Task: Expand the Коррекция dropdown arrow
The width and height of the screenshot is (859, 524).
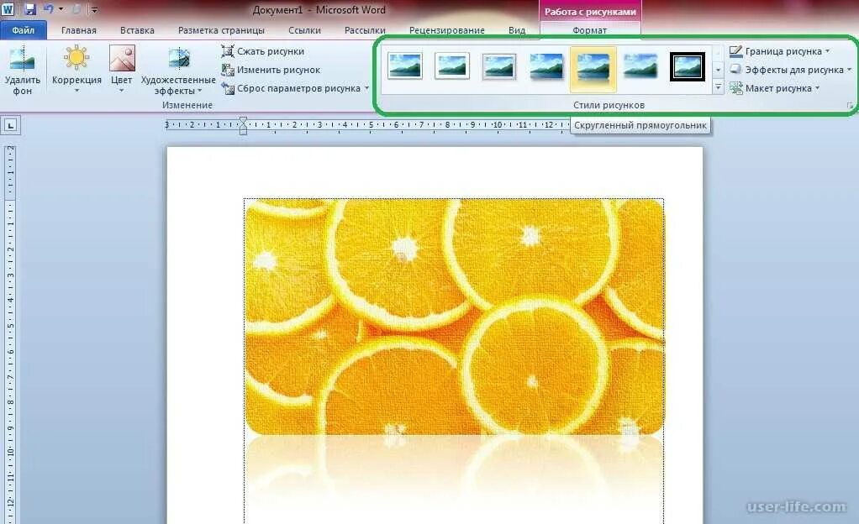Action: [76, 91]
